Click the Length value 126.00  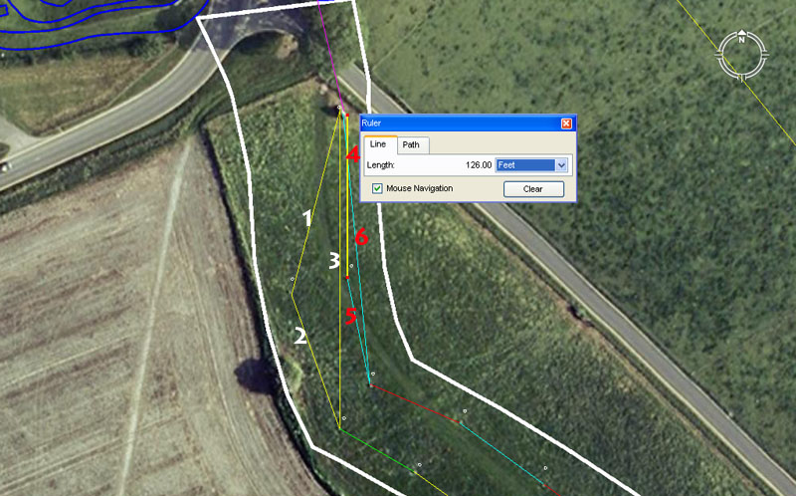pos(479,165)
